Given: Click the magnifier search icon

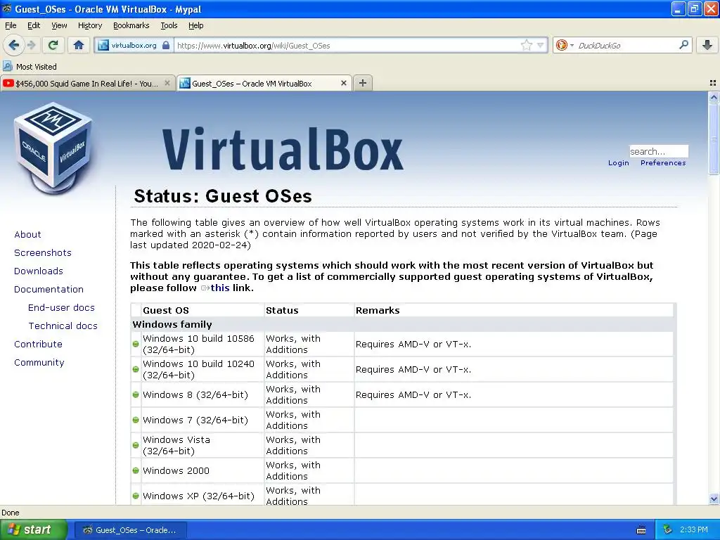Looking at the screenshot, I should click(683, 45).
